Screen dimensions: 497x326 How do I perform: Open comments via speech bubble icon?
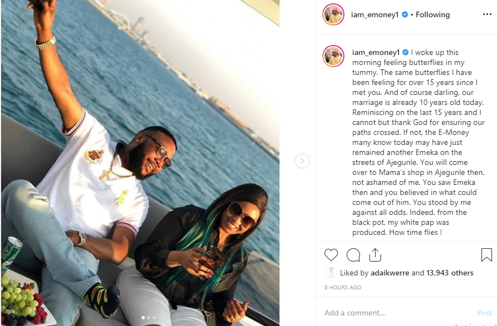tap(353, 255)
